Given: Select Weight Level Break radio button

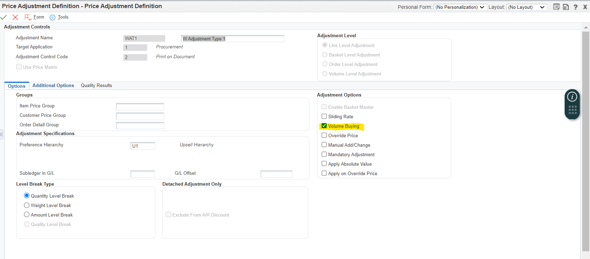Looking at the screenshot, I should (27, 205).
